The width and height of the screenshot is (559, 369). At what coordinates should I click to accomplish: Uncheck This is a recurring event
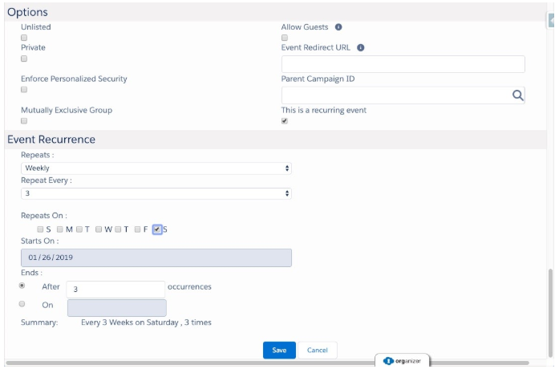(x=285, y=121)
